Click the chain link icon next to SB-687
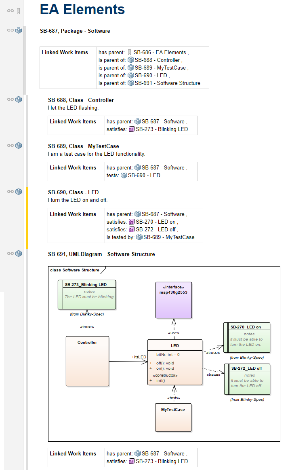Screen dimensions: 290x470 click(x=11, y=30)
